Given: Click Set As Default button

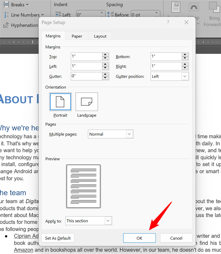Looking at the screenshot, I should (x=58, y=238).
